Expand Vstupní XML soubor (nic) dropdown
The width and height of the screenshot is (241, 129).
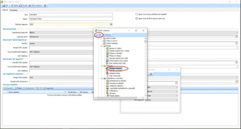point(237,77)
